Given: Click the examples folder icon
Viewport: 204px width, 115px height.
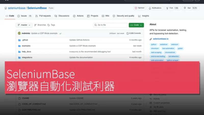Looking at the screenshot, I should point(19,46).
